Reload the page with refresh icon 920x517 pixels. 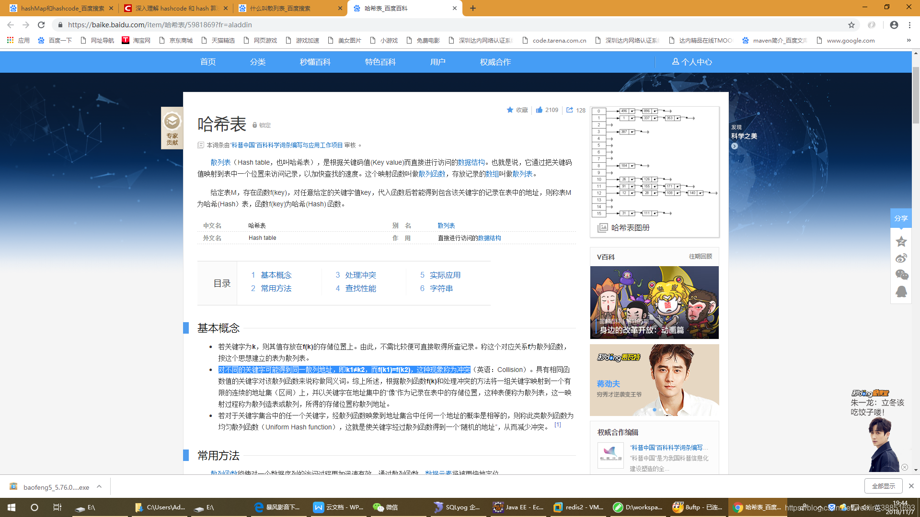41,25
